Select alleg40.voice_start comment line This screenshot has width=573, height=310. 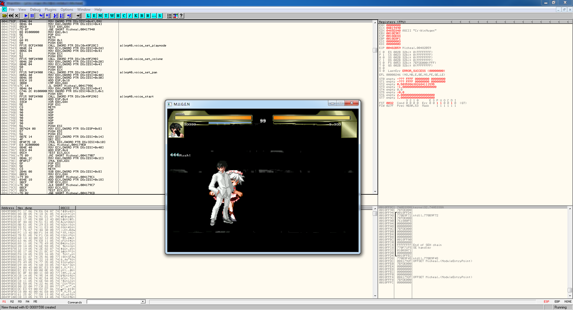(137, 97)
